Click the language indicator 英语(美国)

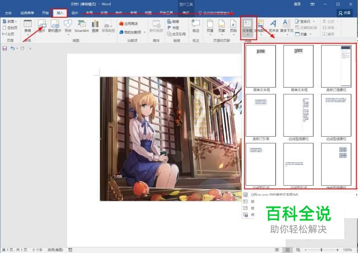(x=55, y=250)
